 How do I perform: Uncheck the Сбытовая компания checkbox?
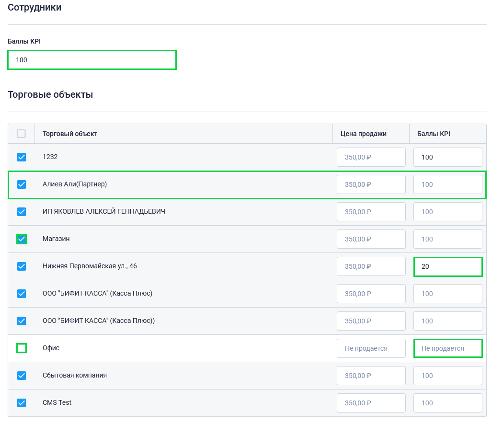click(x=22, y=376)
